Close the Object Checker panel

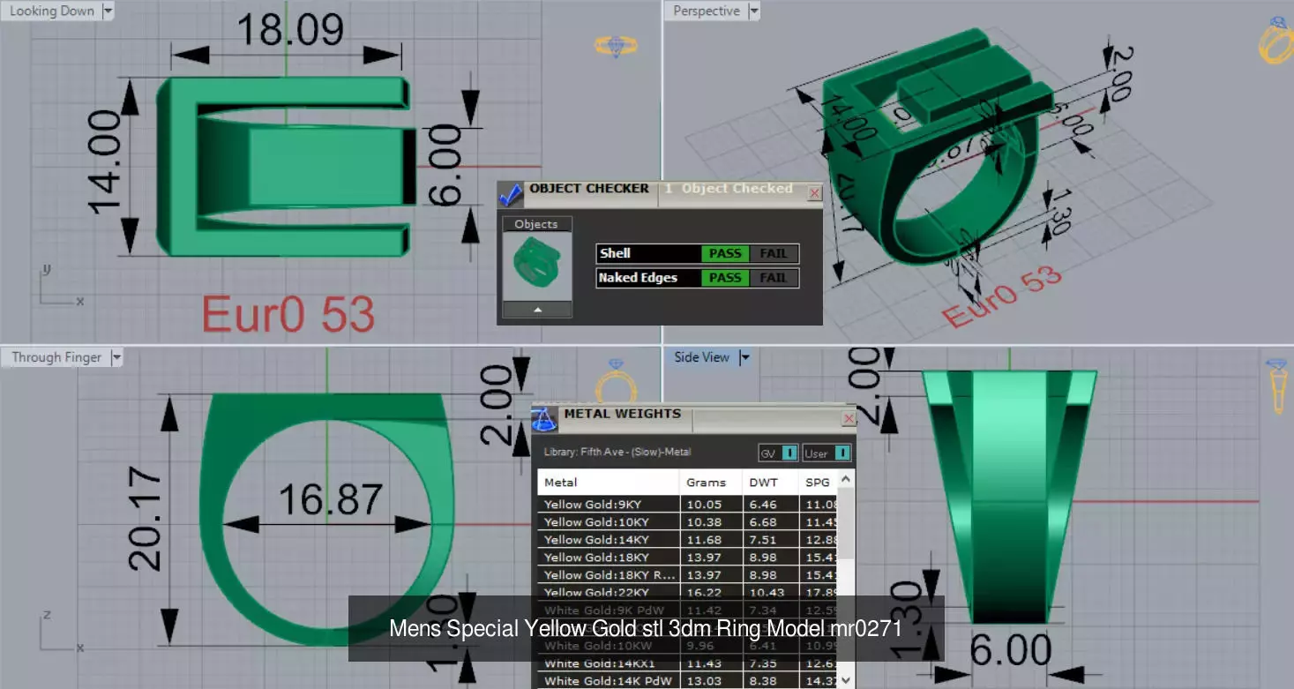click(814, 192)
